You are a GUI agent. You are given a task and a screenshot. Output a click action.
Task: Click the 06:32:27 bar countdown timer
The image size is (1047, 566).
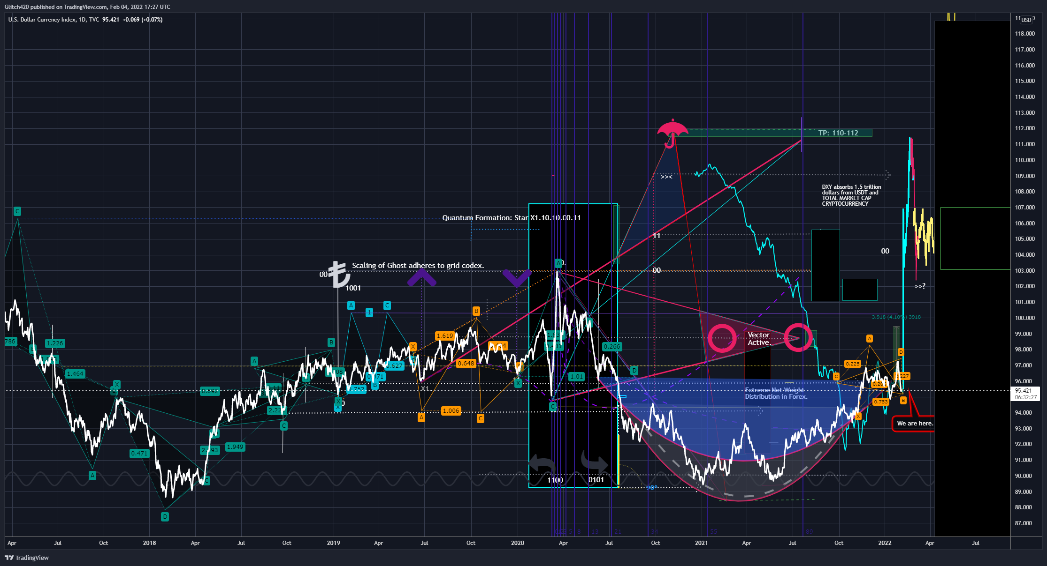click(x=1025, y=397)
